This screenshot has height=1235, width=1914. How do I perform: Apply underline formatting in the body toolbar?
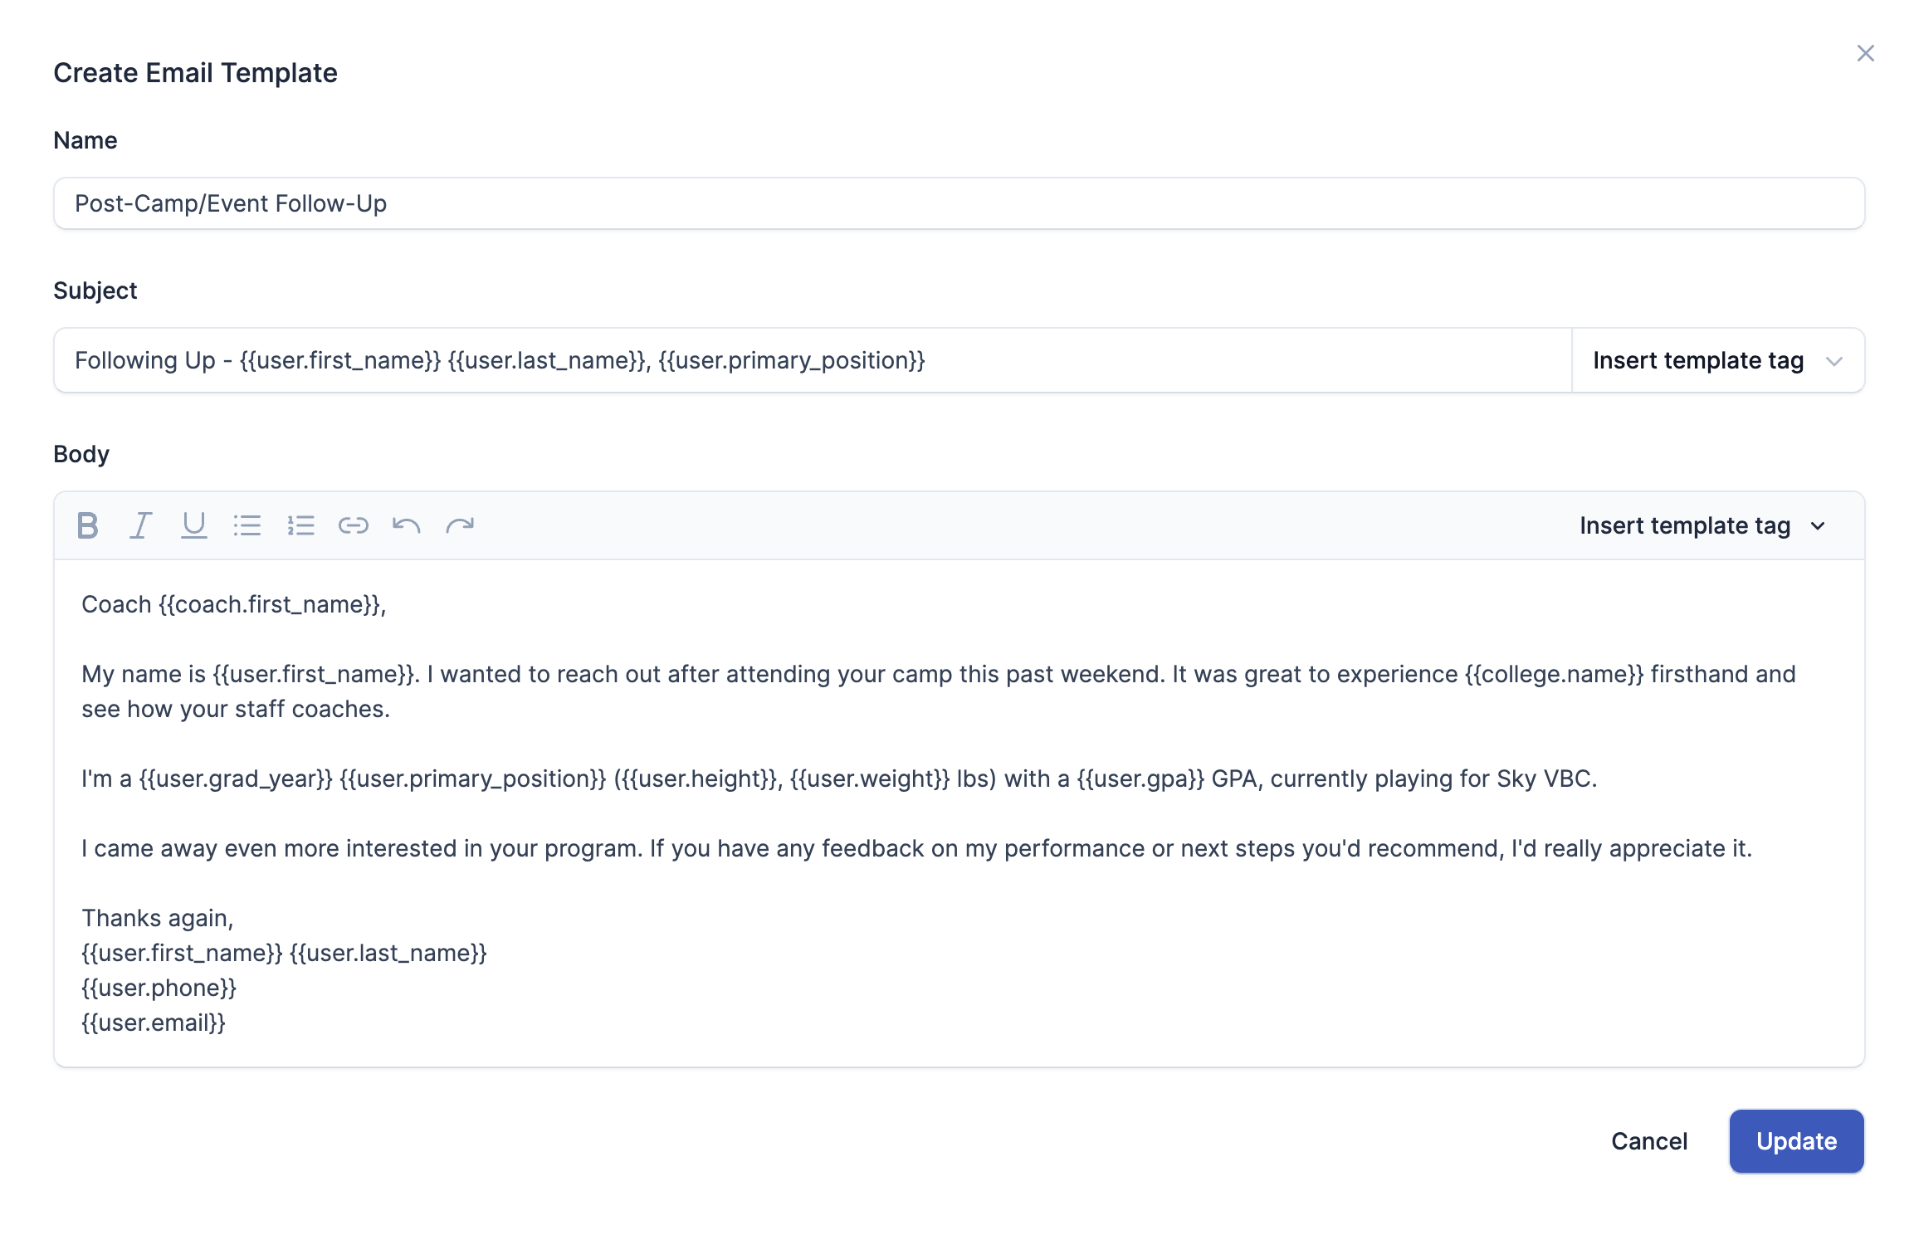point(193,524)
